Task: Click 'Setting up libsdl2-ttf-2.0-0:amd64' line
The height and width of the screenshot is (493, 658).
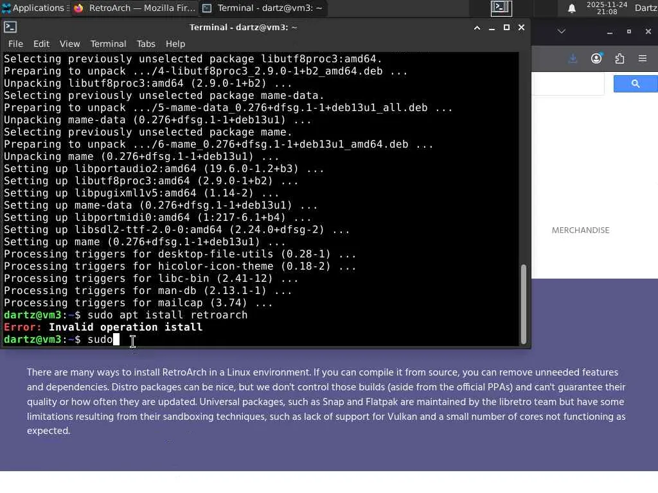Action: click(x=177, y=230)
